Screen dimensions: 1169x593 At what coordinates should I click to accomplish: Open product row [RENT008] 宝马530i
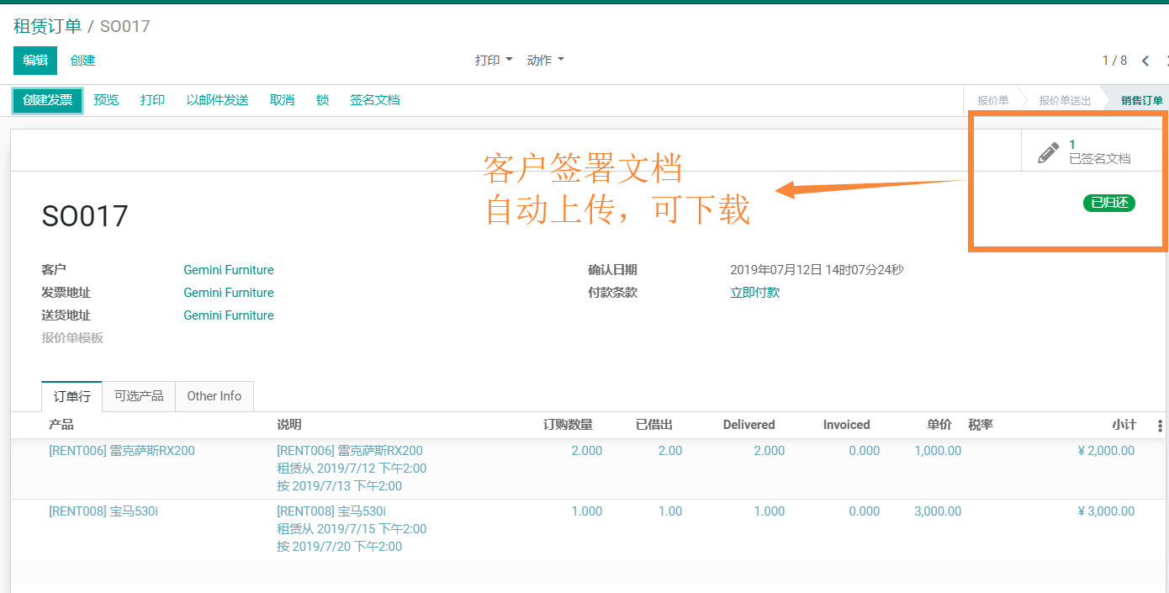(103, 511)
